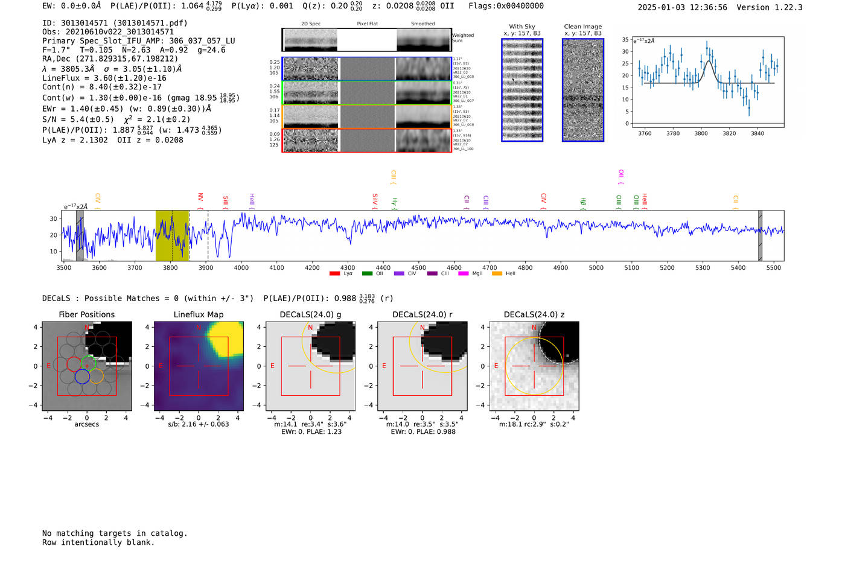The width and height of the screenshot is (845, 575).
Task: Click the Primary Spec_Slot_IFU_AMP line
Action: [x=139, y=41]
